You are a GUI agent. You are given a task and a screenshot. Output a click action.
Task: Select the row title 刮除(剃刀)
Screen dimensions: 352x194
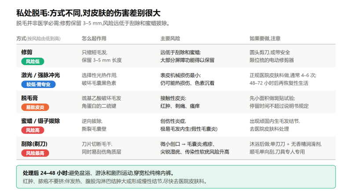click(34, 144)
